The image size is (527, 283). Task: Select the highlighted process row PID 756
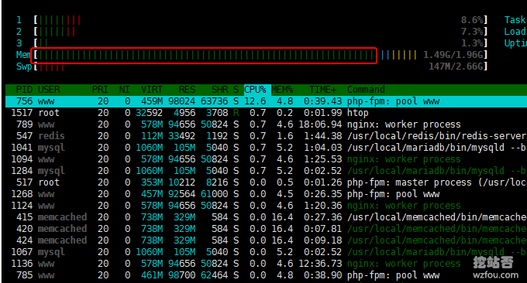(266, 101)
